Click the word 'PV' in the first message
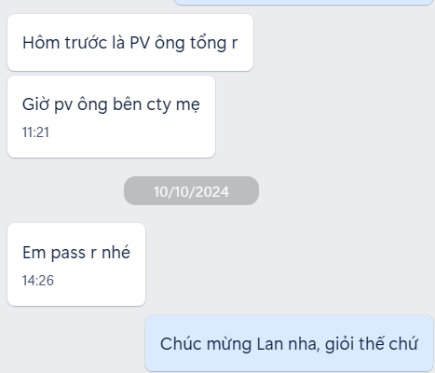Image resolution: width=435 pixels, height=373 pixels. 140,43
